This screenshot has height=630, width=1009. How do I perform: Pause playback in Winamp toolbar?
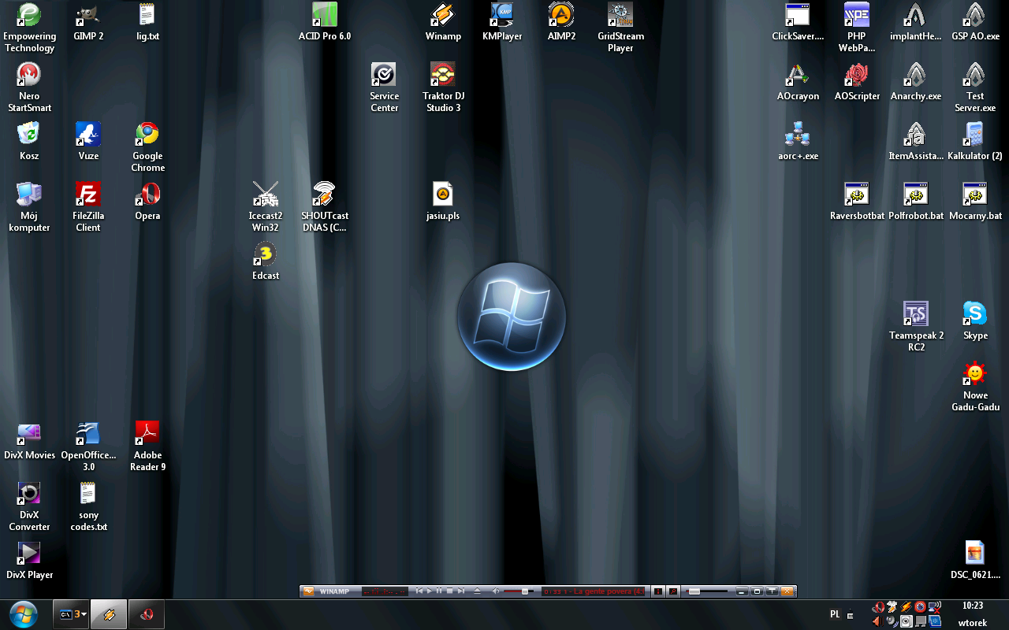click(439, 591)
